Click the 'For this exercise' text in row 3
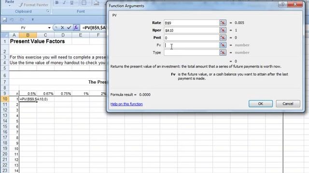The width and height of the screenshot is (309, 173). tap(58, 57)
